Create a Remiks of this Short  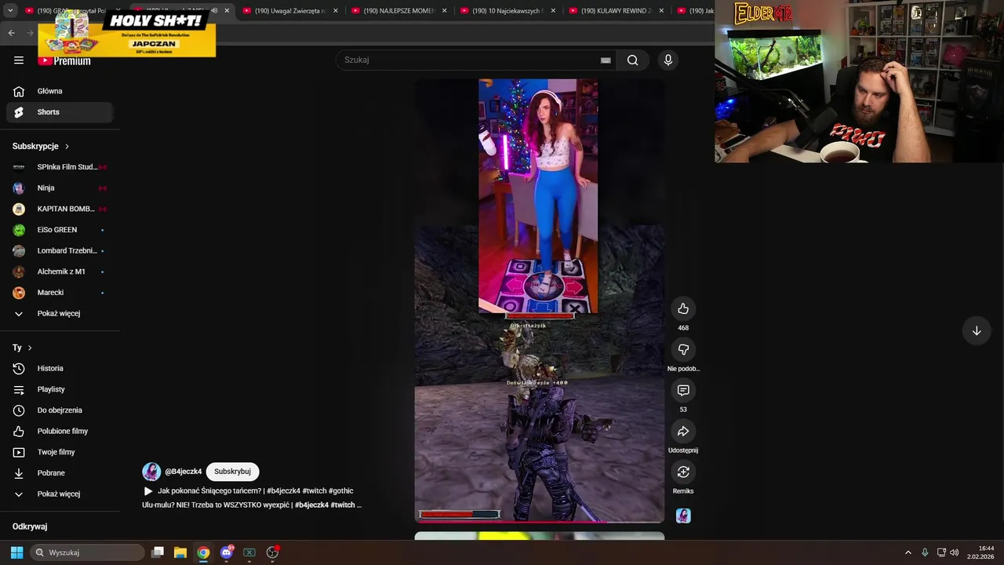[683, 472]
